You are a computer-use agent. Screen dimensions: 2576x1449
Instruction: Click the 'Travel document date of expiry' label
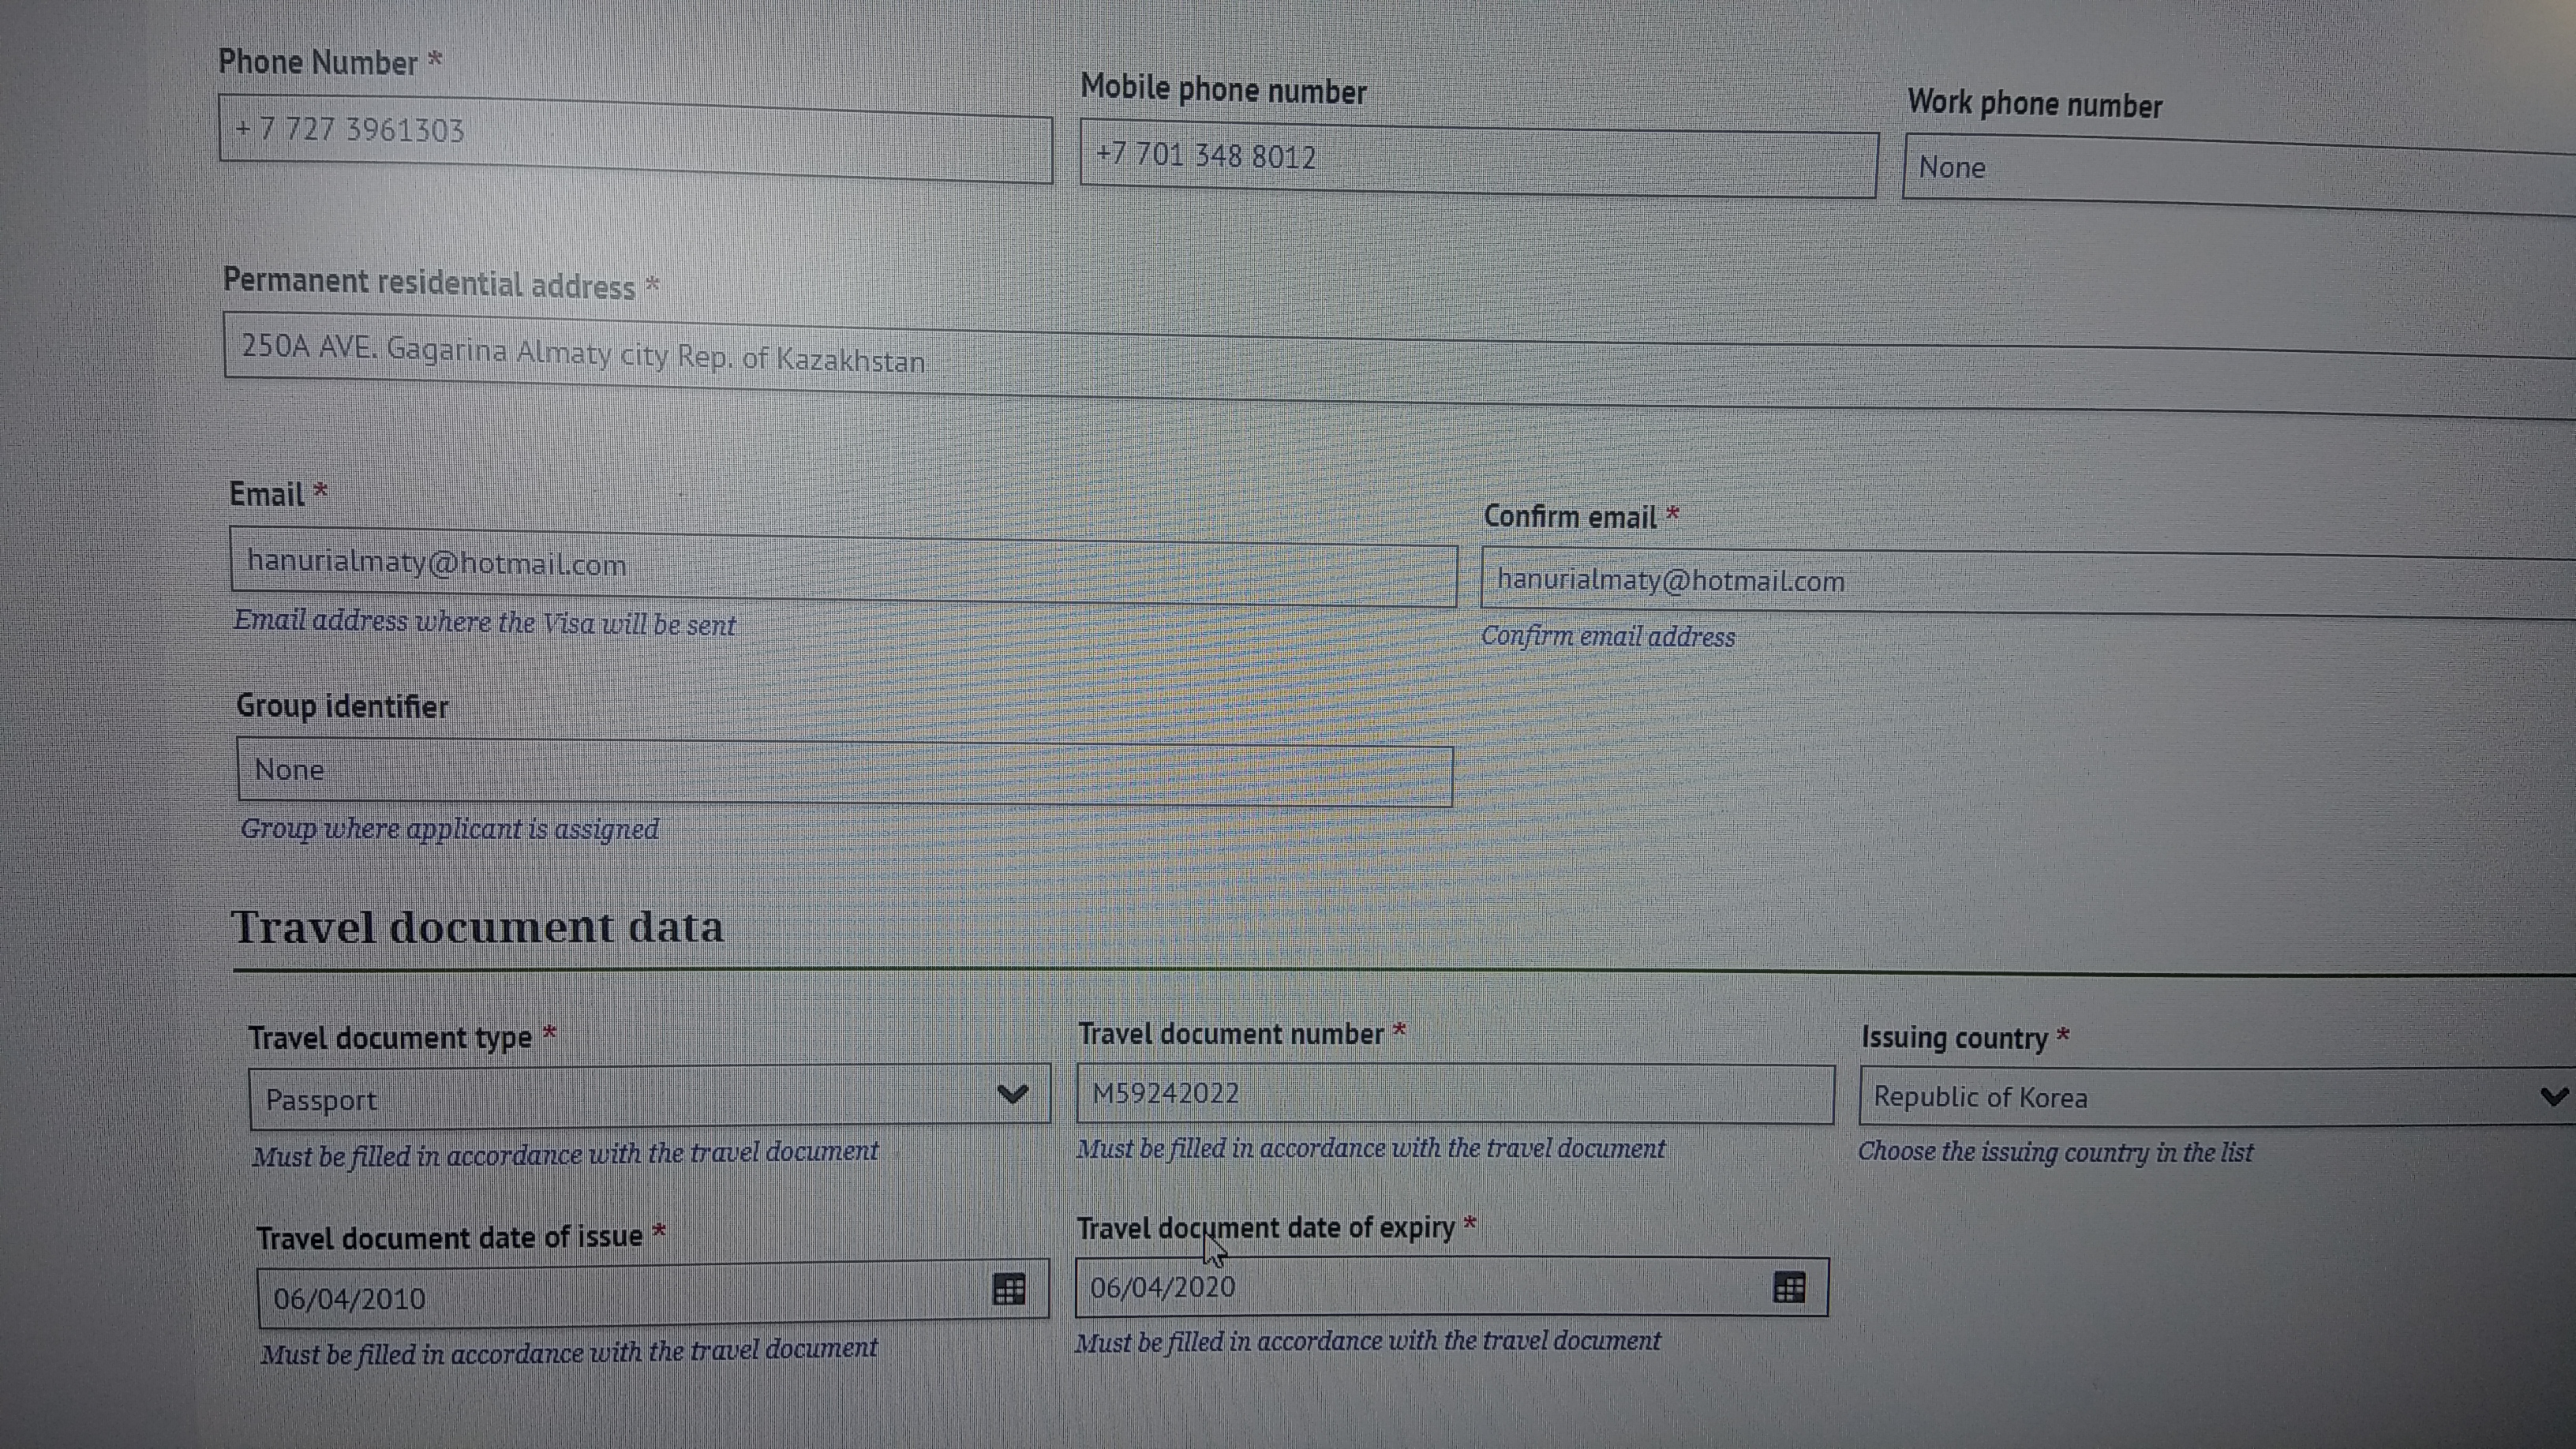click(1265, 1228)
